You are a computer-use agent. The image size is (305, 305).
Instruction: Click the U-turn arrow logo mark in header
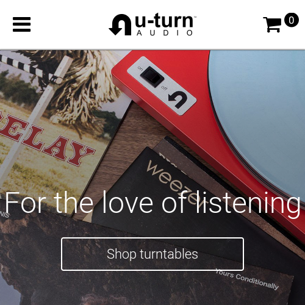coord(120,25)
